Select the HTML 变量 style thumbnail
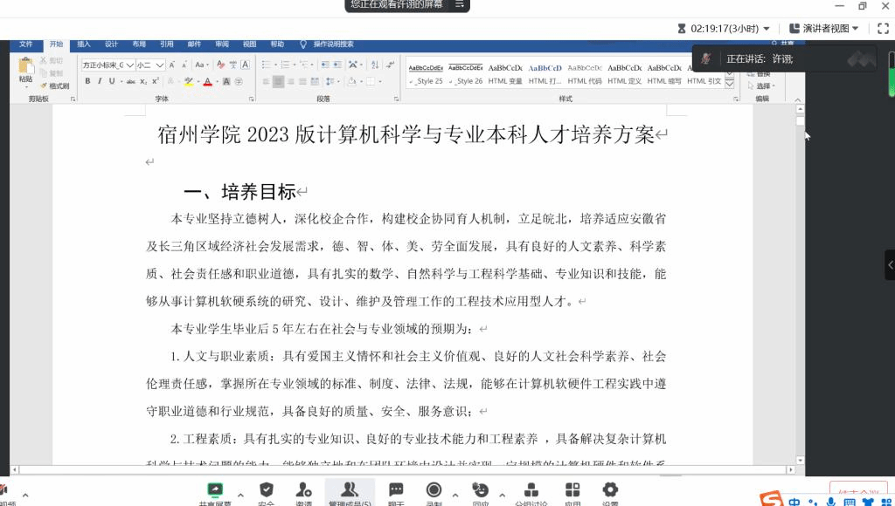 (505, 73)
